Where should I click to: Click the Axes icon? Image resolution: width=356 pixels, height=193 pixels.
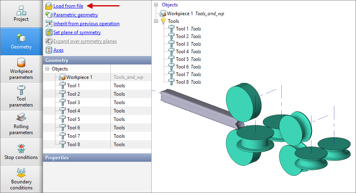click(49, 50)
